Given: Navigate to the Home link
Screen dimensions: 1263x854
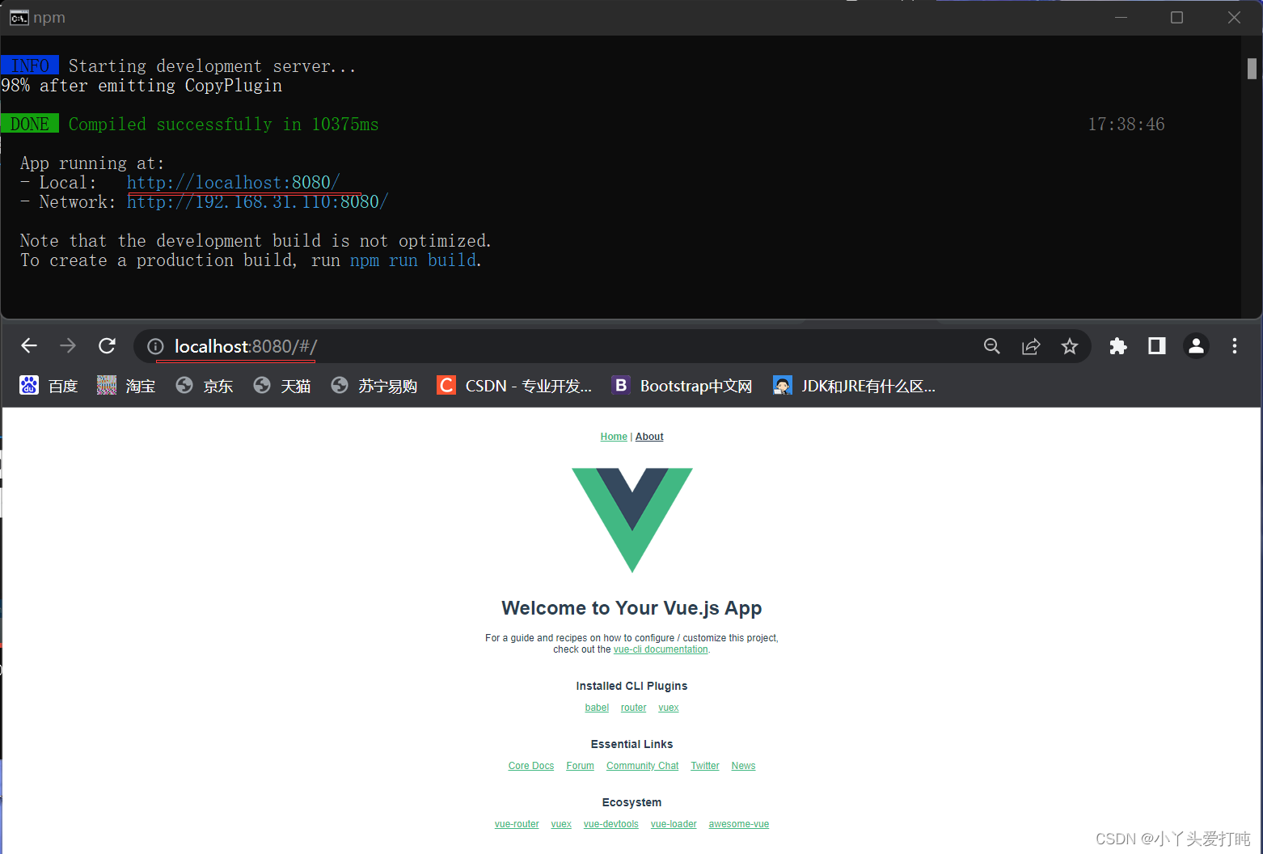Looking at the screenshot, I should (x=614, y=437).
